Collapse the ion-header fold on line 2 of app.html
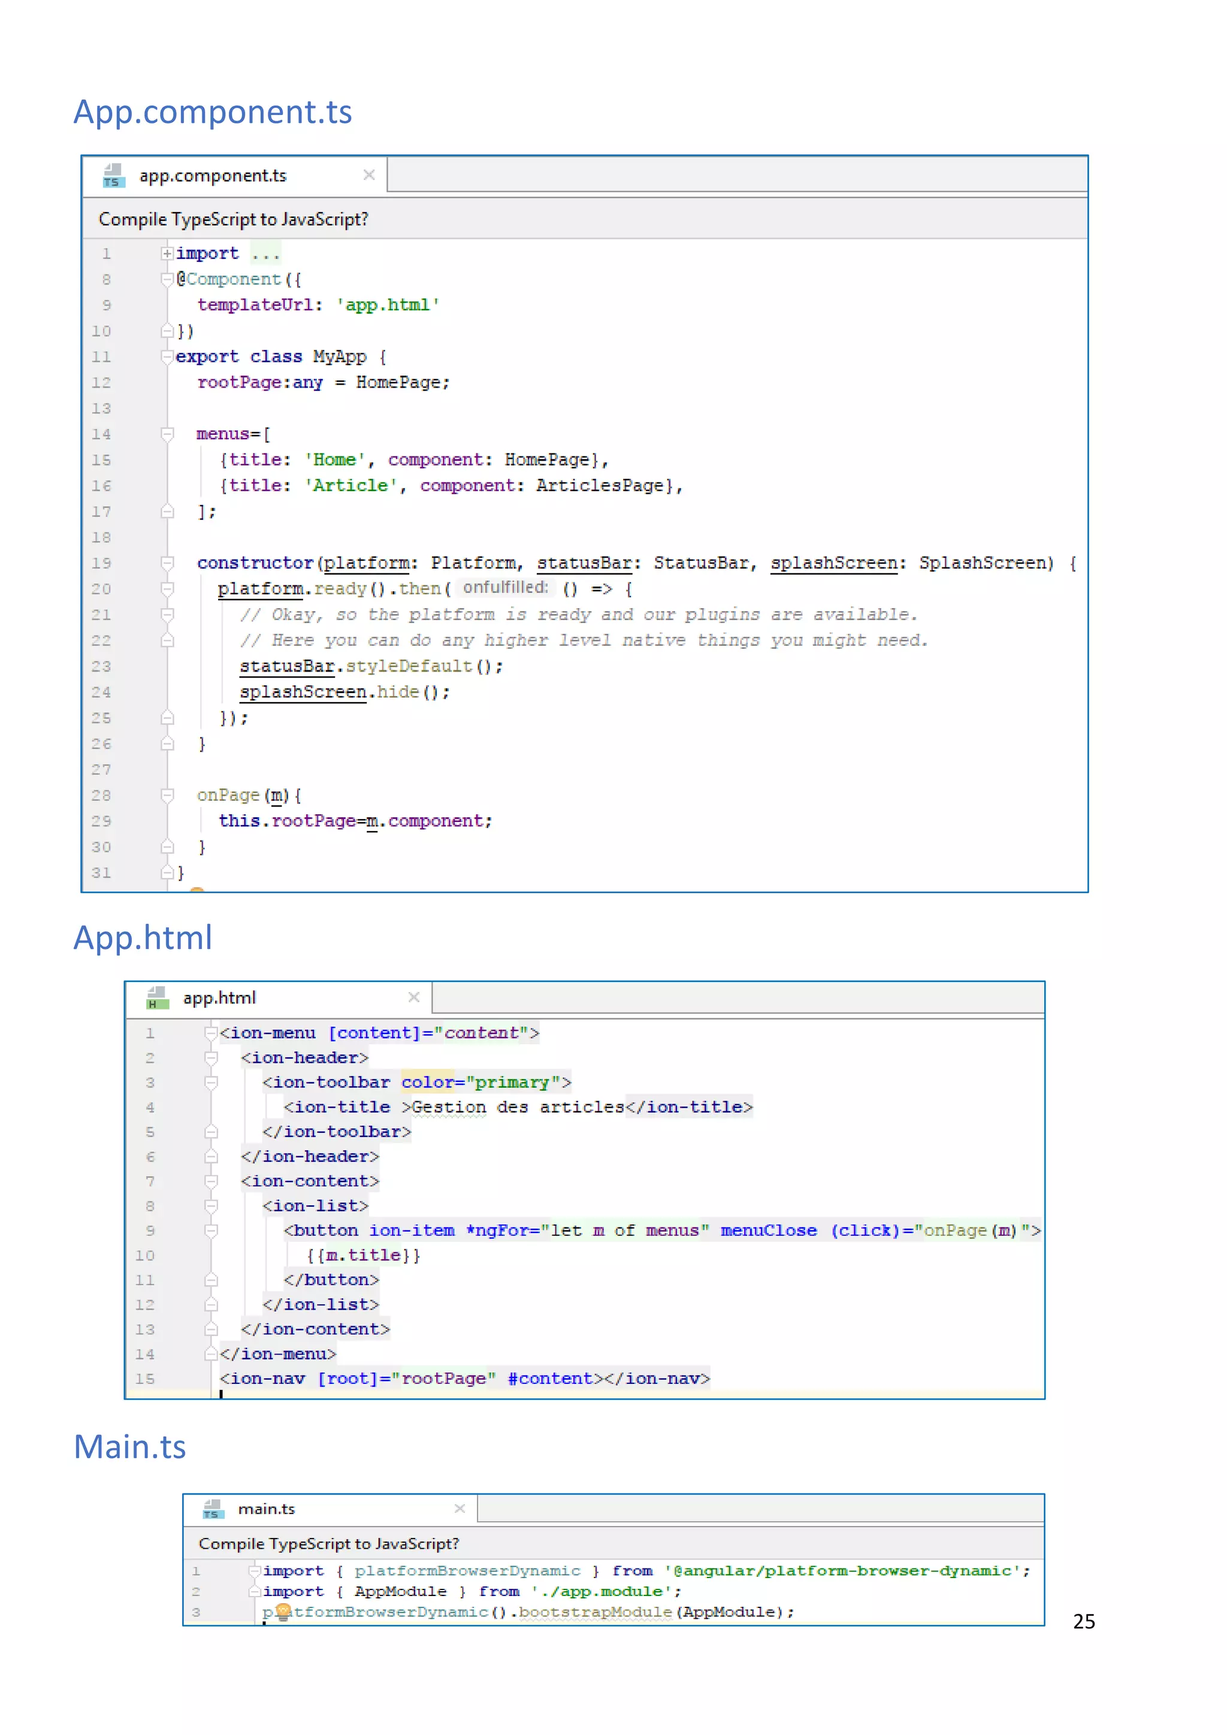Screen dimensions: 1227x1735 click(211, 1058)
